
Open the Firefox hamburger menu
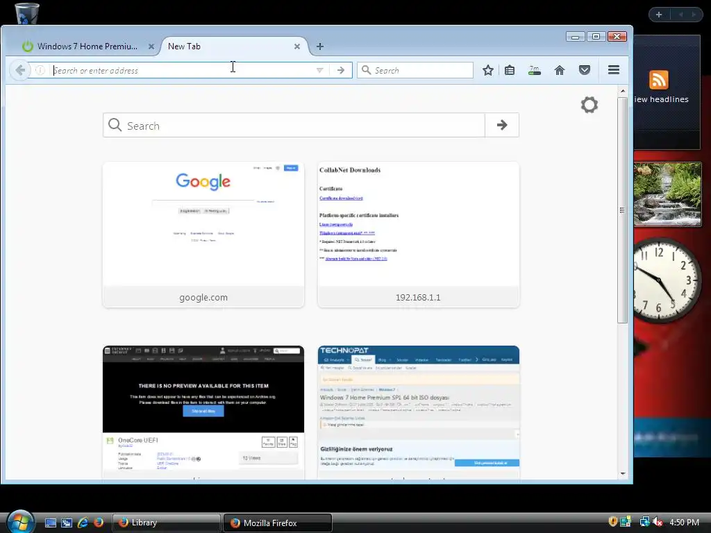614,70
